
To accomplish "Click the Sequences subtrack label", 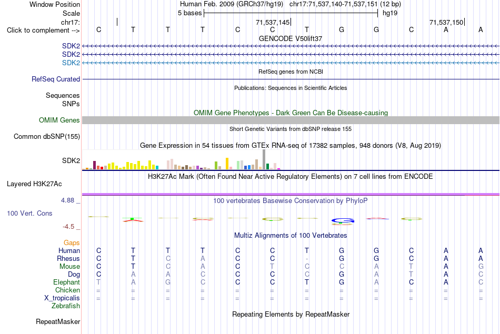I will click(x=63, y=96).
